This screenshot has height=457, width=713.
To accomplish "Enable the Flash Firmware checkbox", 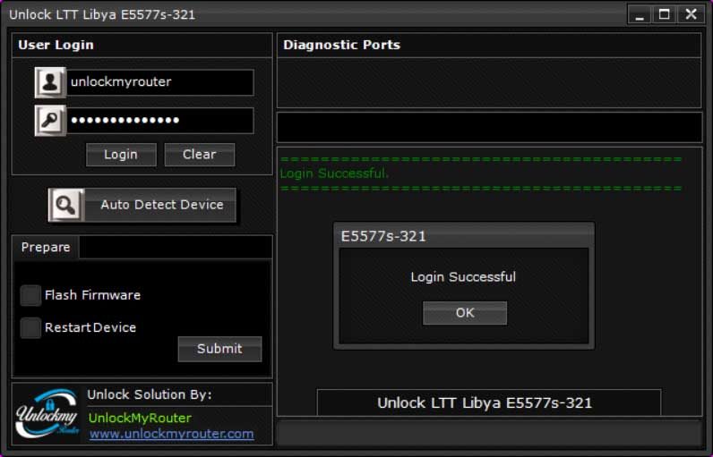I will 31,295.
